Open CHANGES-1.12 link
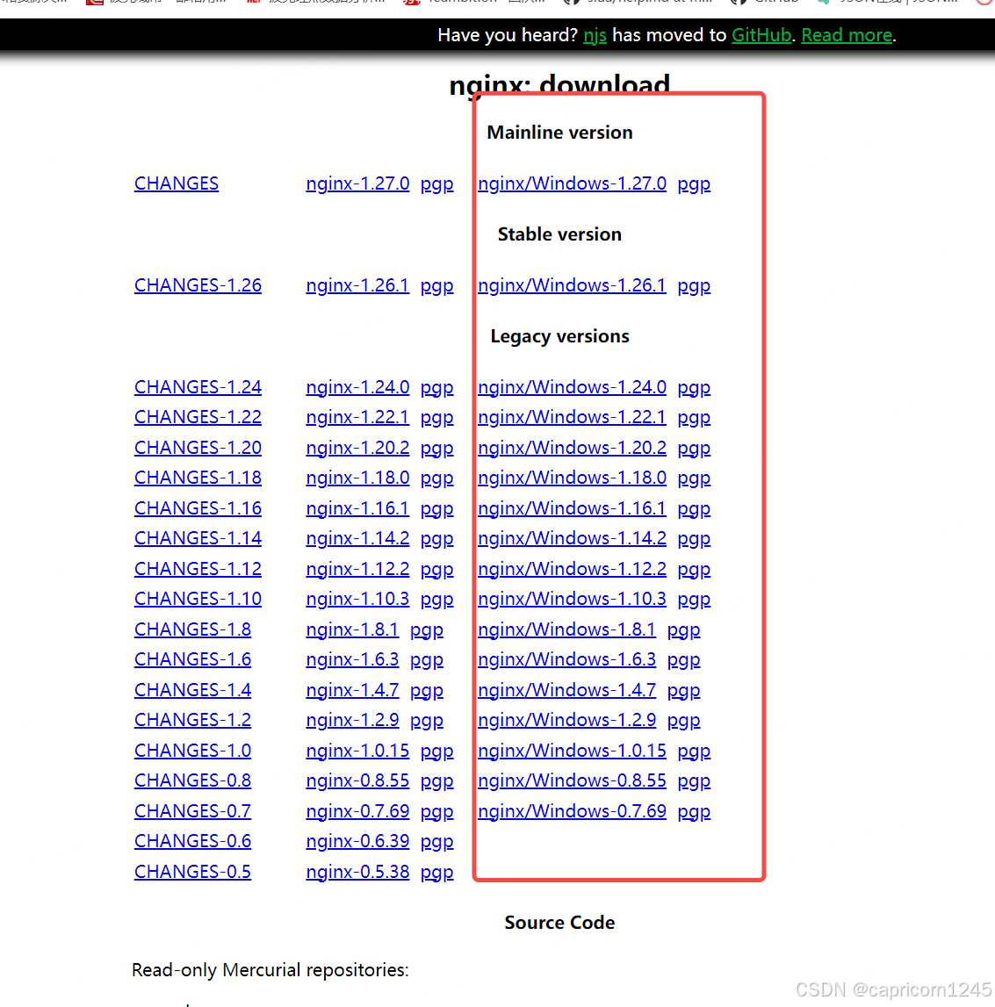This screenshot has height=1007, width=995. coord(198,569)
